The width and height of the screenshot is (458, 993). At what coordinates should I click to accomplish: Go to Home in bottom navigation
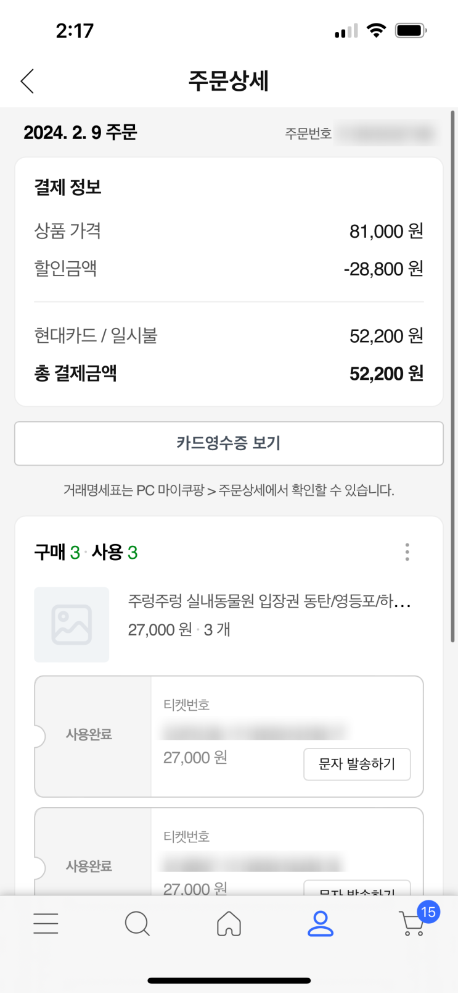[x=229, y=924]
